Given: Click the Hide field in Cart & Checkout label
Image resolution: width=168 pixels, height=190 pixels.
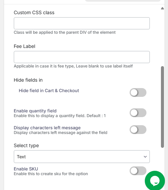Looking at the screenshot, I should click(49, 91).
